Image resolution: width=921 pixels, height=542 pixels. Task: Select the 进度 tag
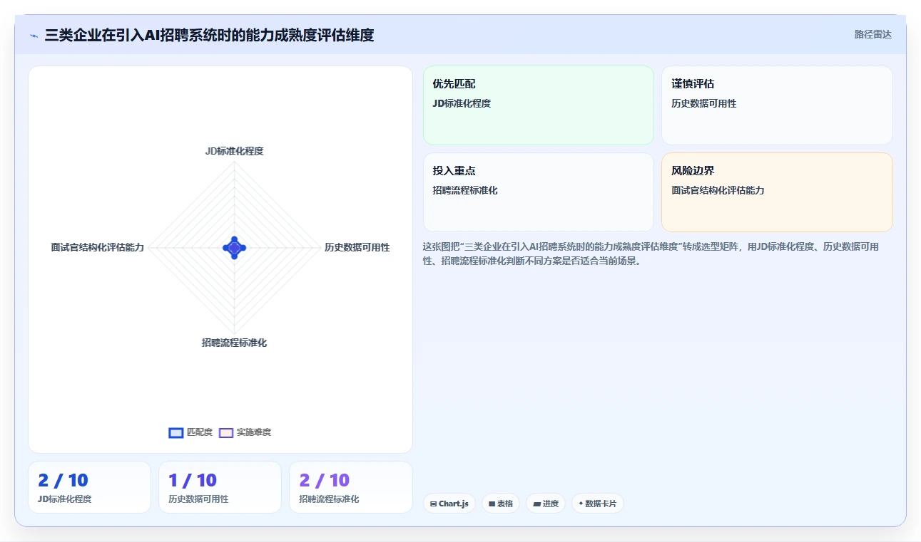546,504
